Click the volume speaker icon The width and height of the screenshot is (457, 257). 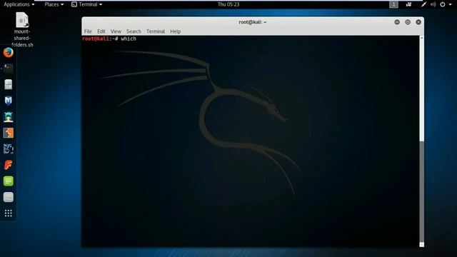point(433,4)
